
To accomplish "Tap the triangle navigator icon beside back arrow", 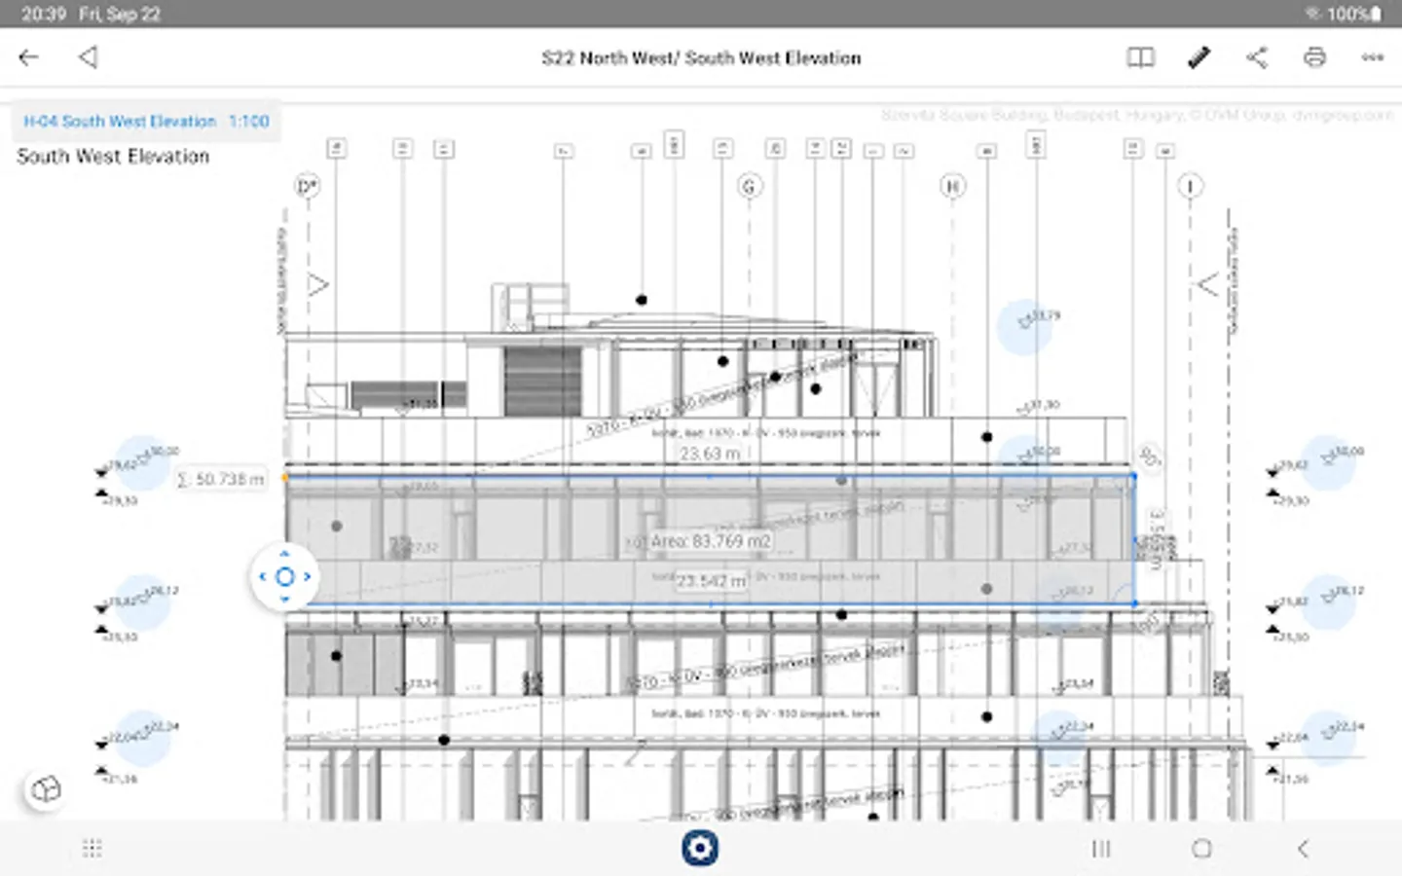I will [88, 57].
